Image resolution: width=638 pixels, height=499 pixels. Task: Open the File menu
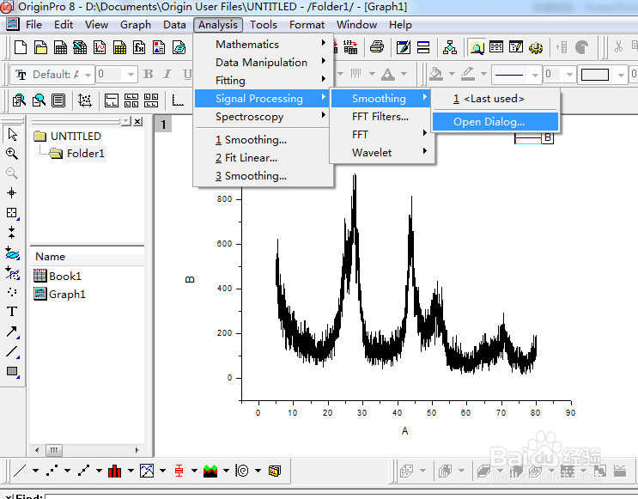point(33,25)
